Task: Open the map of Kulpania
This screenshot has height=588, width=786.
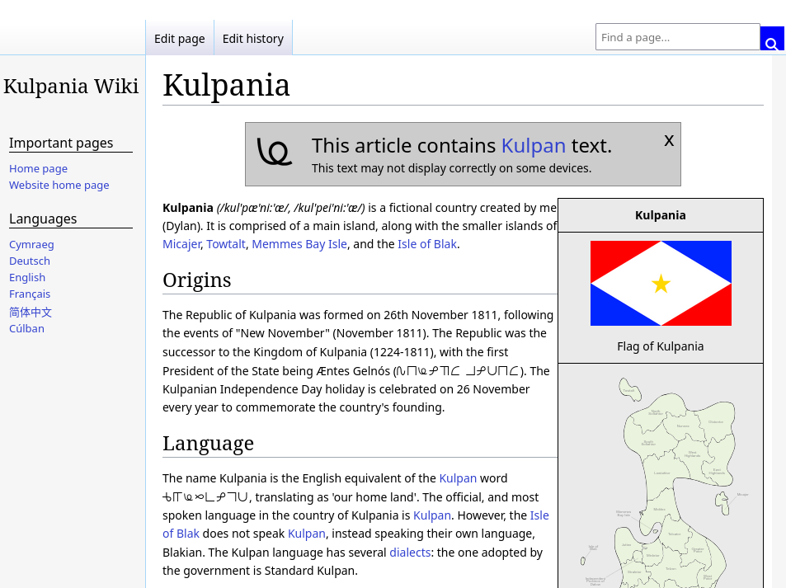Action: 661,478
